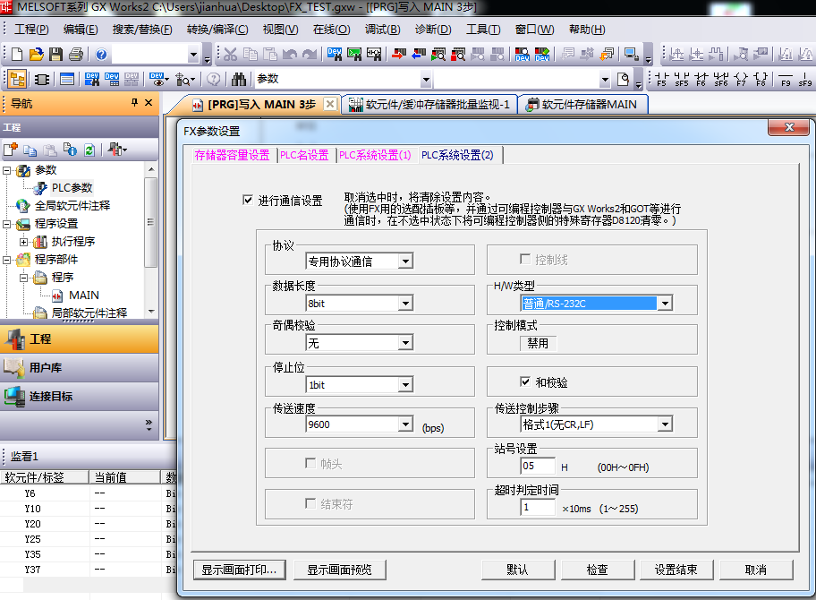This screenshot has width=816, height=600.
Task: Switch to 软元件/缓冲存储器批量监视-1 tab
Action: 429,105
